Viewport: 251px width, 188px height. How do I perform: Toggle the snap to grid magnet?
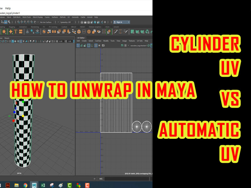[x=82, y=22]
